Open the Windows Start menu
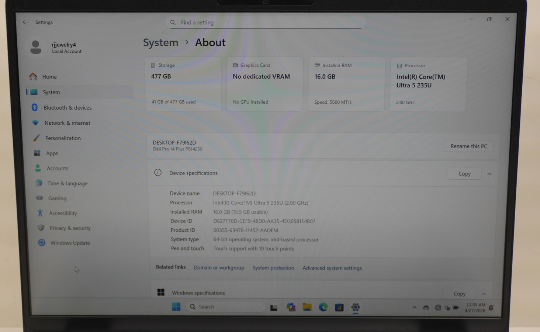 176,307
